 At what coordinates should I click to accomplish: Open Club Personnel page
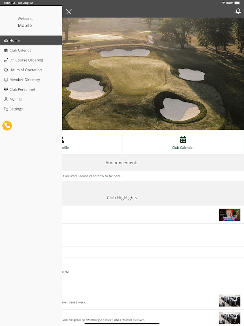31,89
